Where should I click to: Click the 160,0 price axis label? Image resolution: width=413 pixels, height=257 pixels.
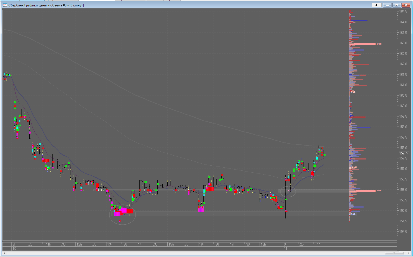[403, 106]
